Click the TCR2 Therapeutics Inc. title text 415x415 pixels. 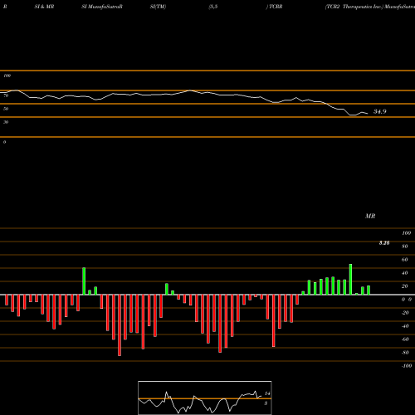354,7
